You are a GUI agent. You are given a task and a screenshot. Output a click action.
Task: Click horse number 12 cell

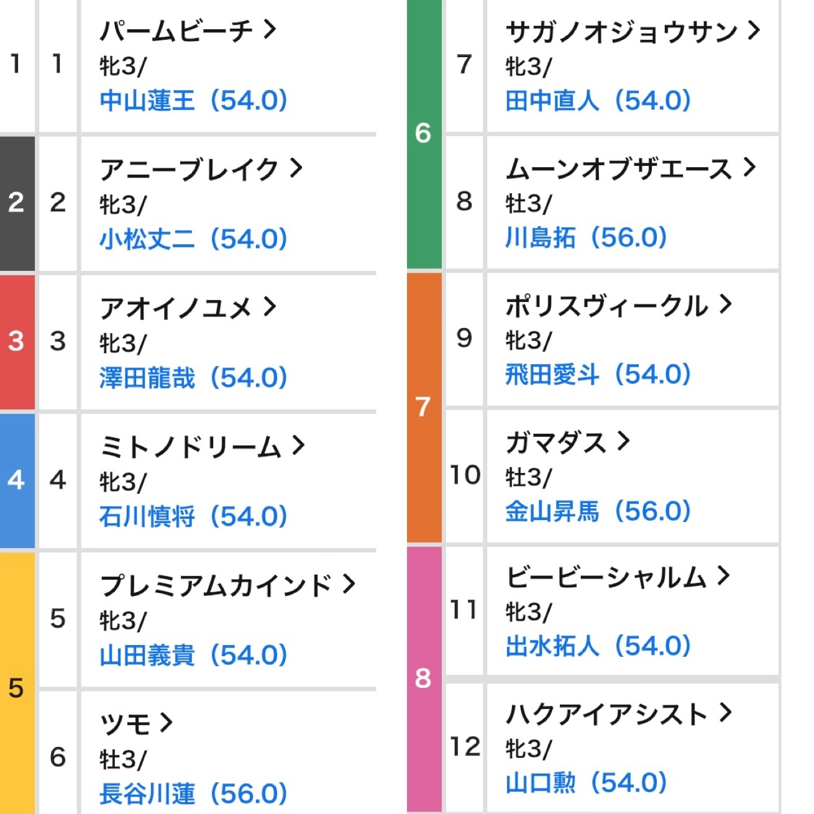click(x=465, y=747)
